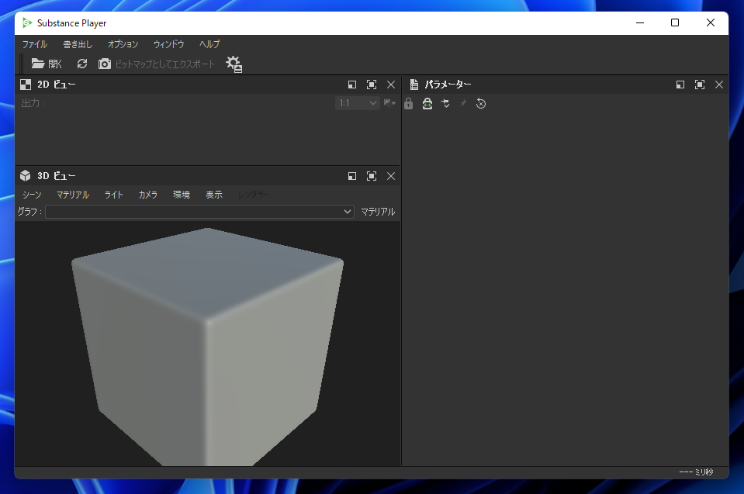Click the reload refresh icon in toolbar
744x494 pixels.
(82, 64)
